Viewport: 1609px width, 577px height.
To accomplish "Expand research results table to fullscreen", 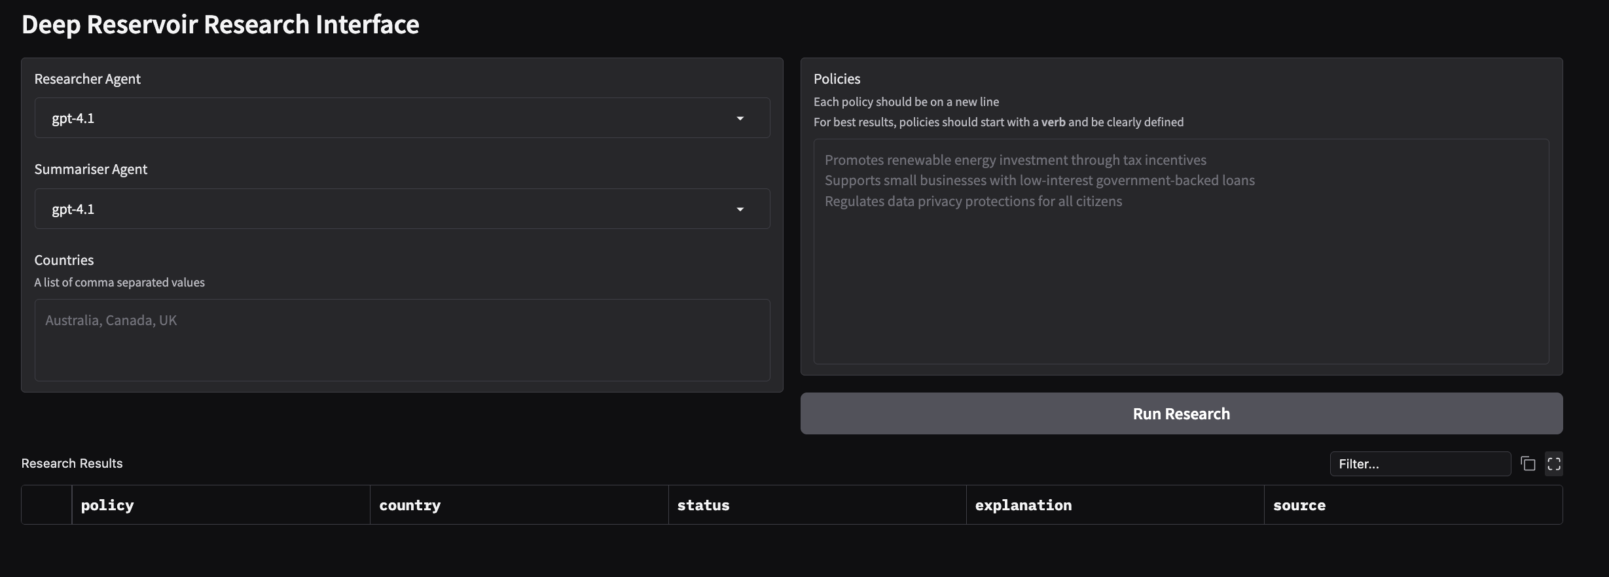I will point(1554,464).
